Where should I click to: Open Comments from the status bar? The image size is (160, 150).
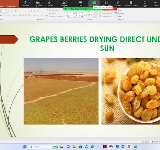pyautogui.click(x=156, y=142)
